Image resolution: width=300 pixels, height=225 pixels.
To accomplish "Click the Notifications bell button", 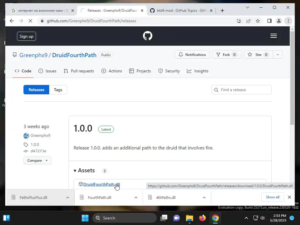I will [x=192, y=55].
